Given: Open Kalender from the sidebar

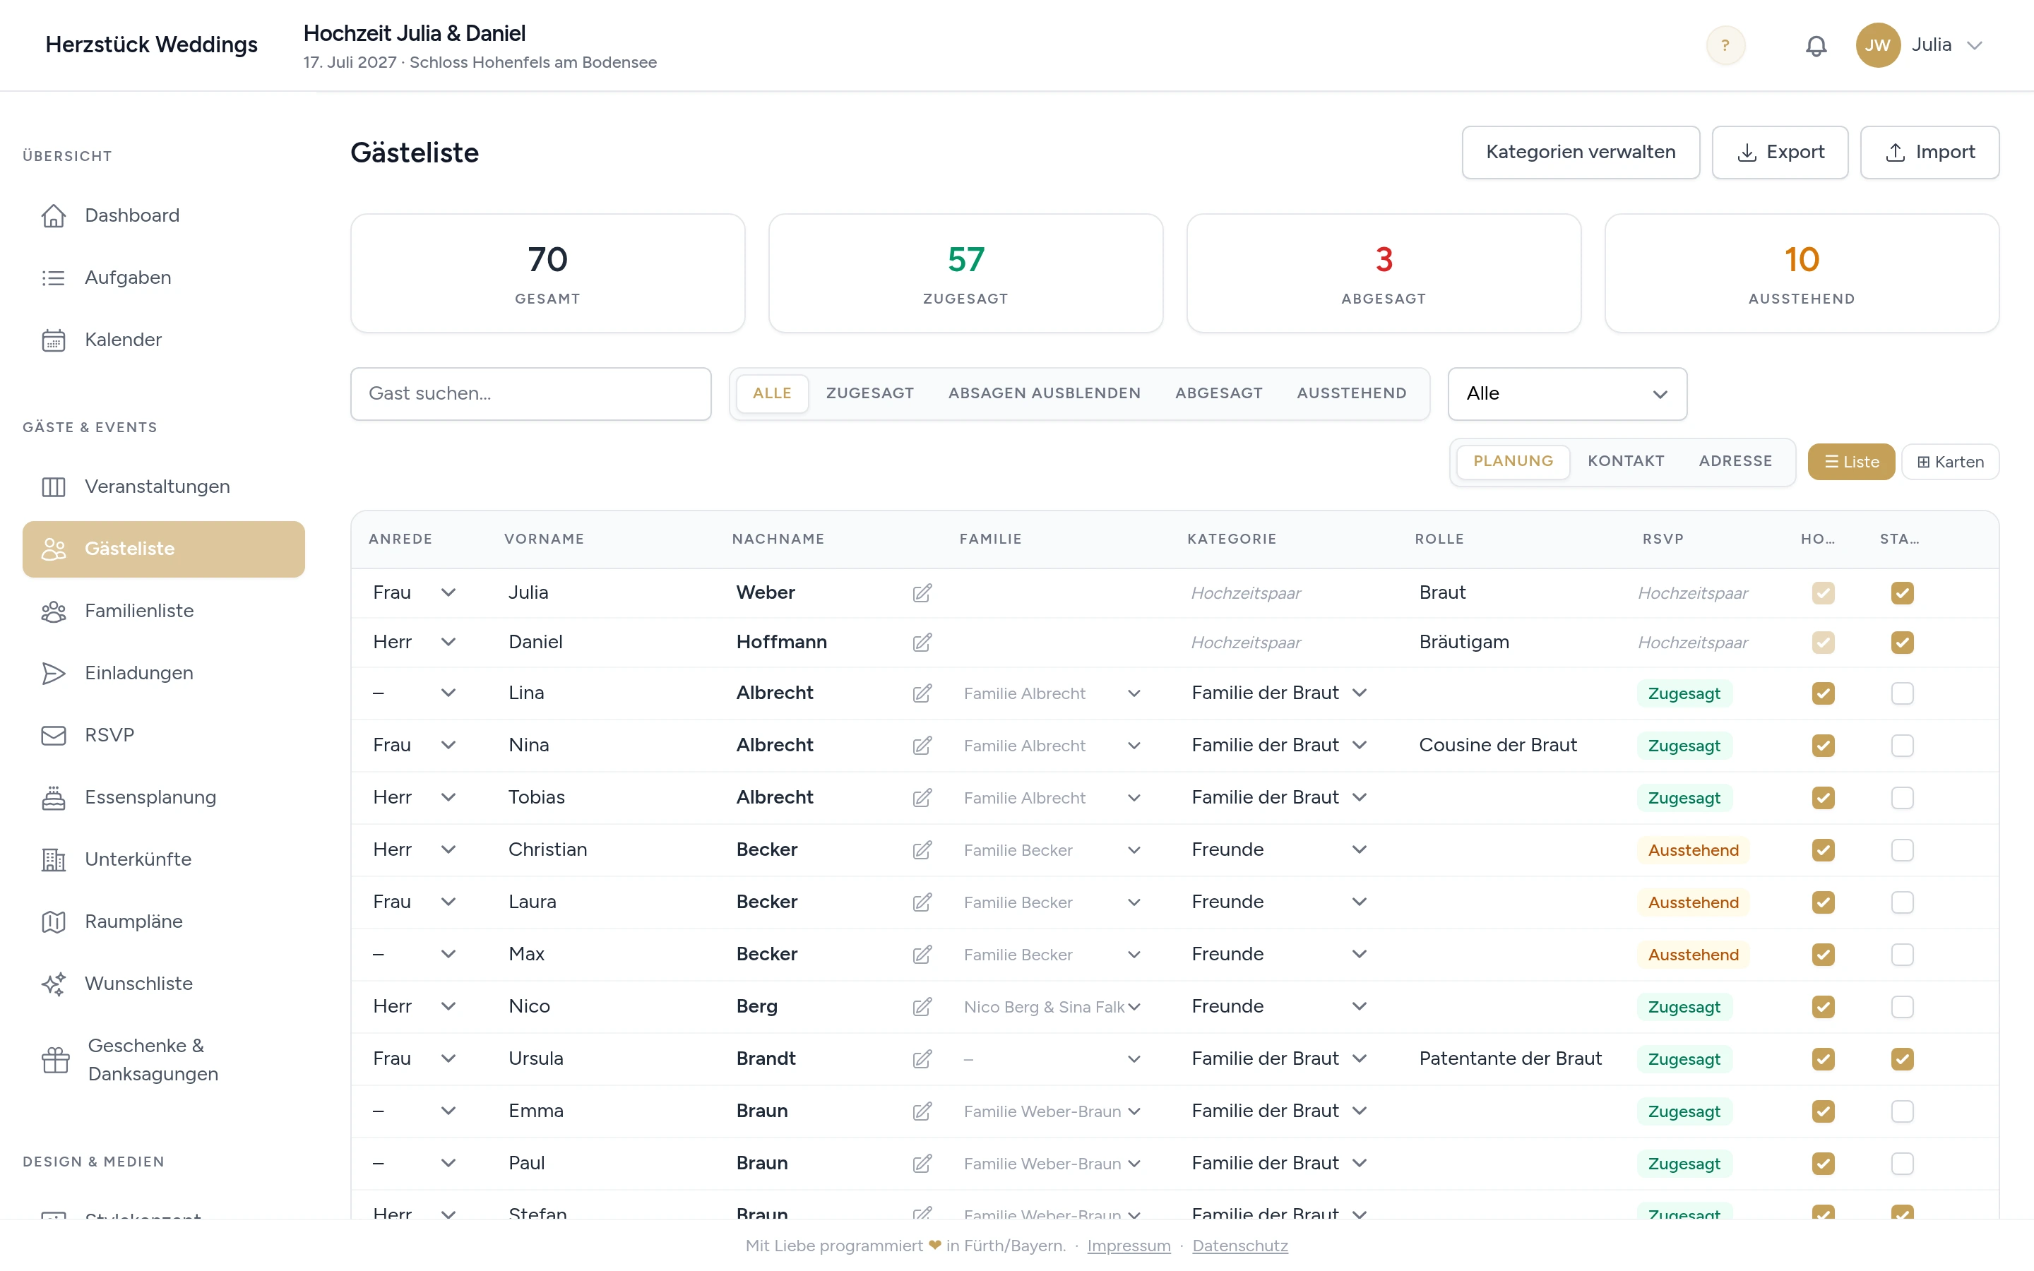Looking at the screenshot, I should [163, 340].
